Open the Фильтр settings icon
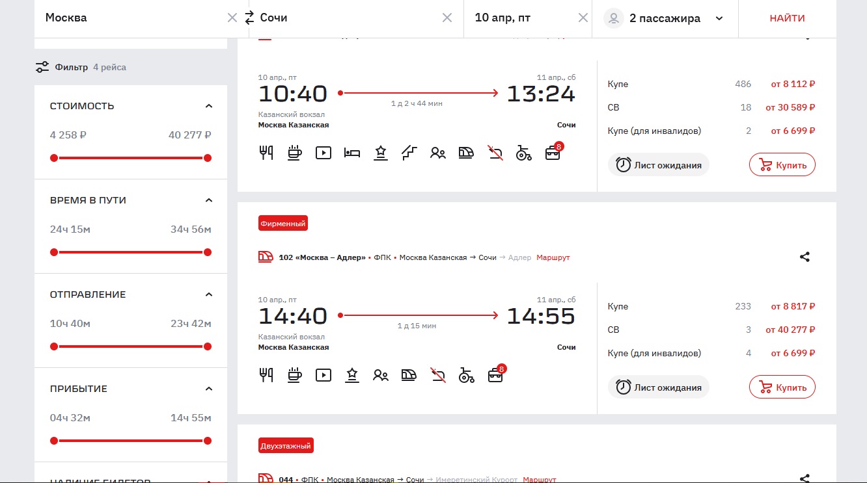Image resolution: width=867 pixels, height=483 pixels. click(42, 67)
